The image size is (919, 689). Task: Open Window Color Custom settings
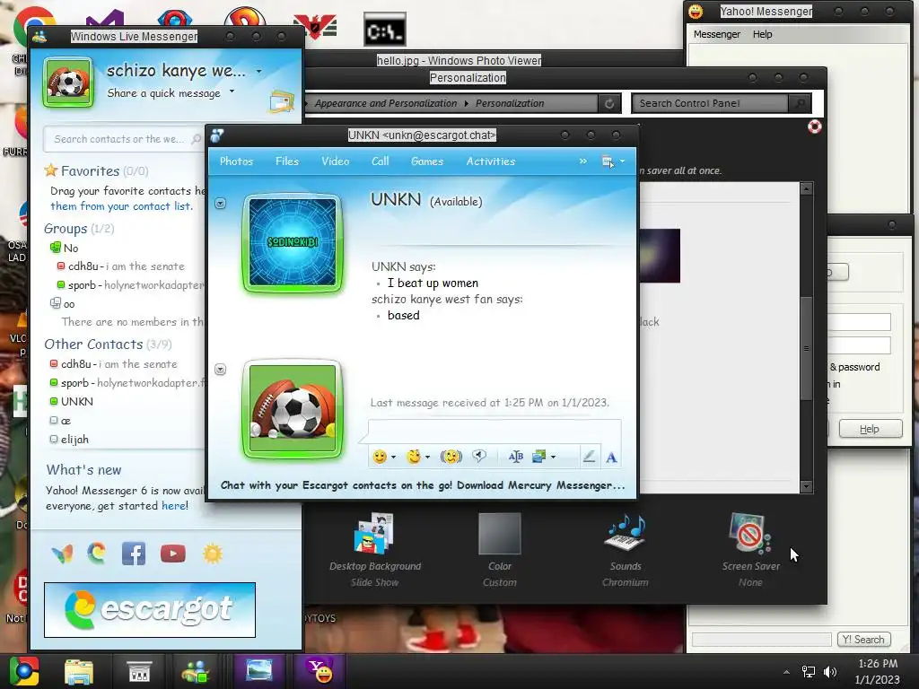(x=499, y=550)
